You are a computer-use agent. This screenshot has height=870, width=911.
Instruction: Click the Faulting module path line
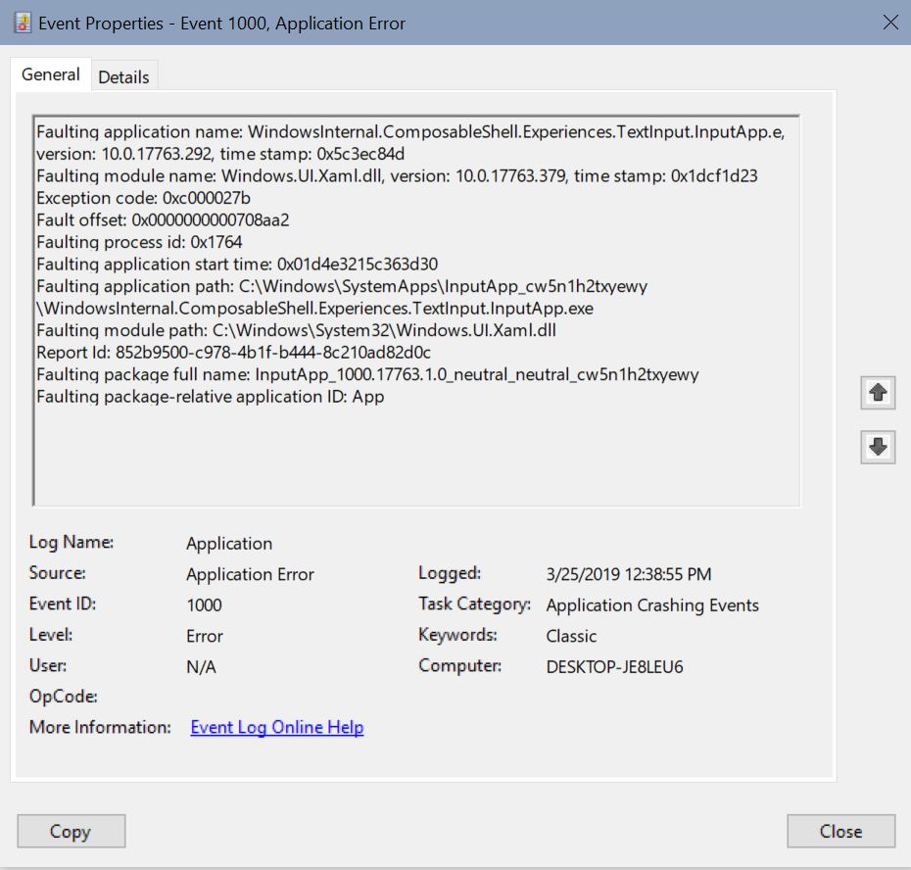(296, 331)
